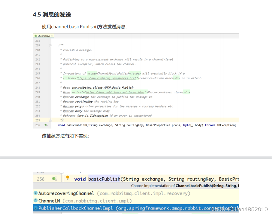Viewport: 272px width, 214px height.
Task: Click the class icon beside PublisherCallbackChannelImpl
Action: tap(35, 208)
